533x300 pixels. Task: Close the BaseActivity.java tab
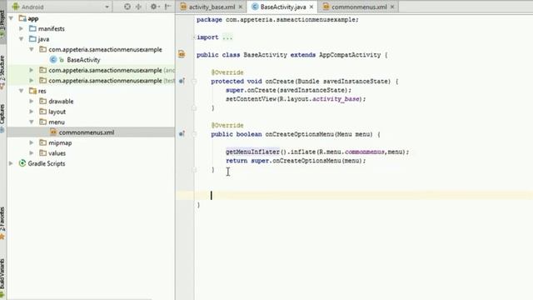(311, 7)
